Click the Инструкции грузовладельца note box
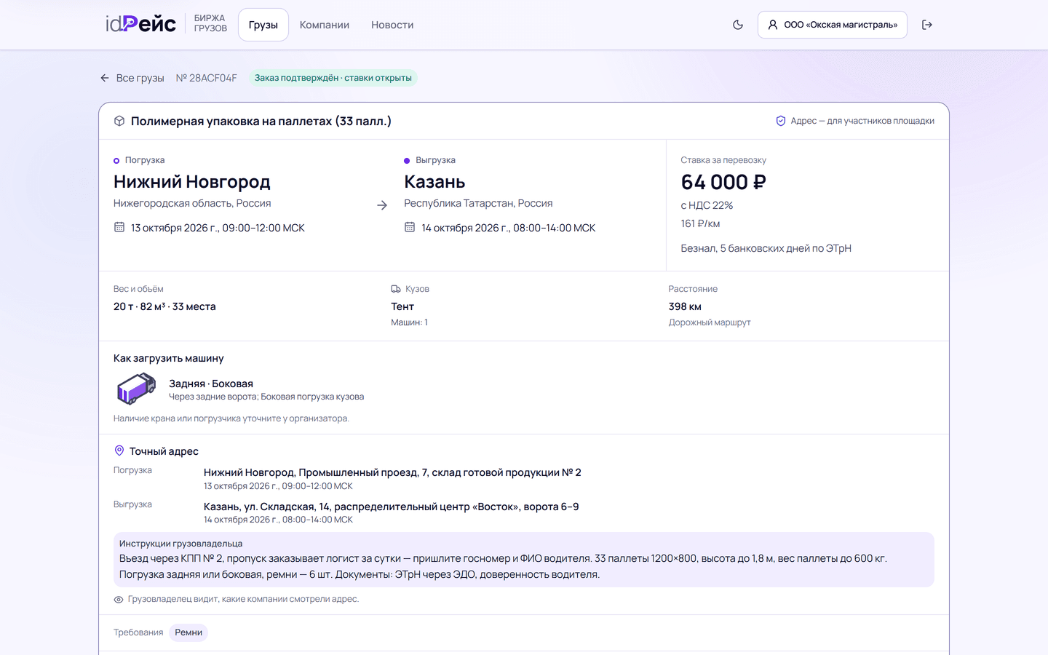Image resolution: width=1048 pixels, height=655 pixels. point(524,560)
